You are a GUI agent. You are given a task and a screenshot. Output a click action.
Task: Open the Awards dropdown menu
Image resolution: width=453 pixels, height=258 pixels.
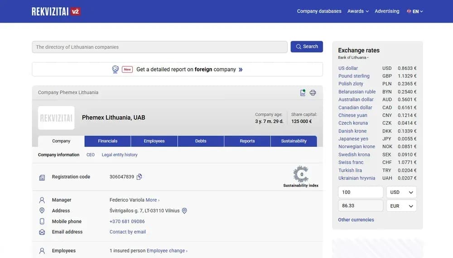tap(358, 11)
